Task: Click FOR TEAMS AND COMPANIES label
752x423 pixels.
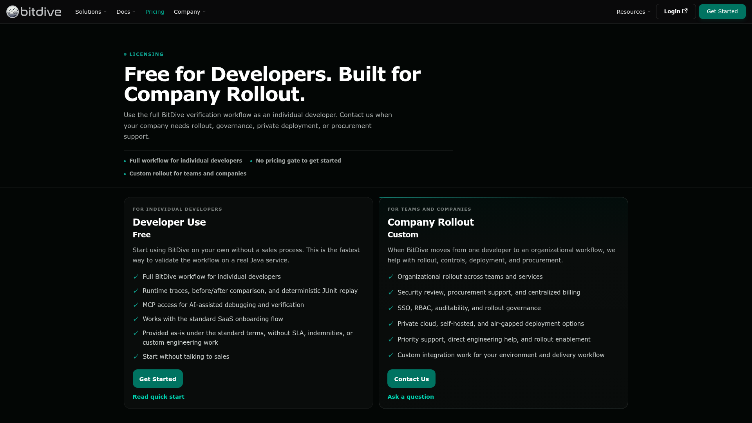Action: (x=429, y=209)
